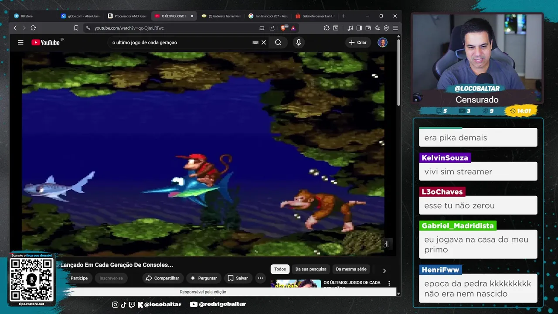Open options menu for OS ÚLTIMOS JOGOS video
The width and height of the screenshot is (558, 314).
pos(389,283)
